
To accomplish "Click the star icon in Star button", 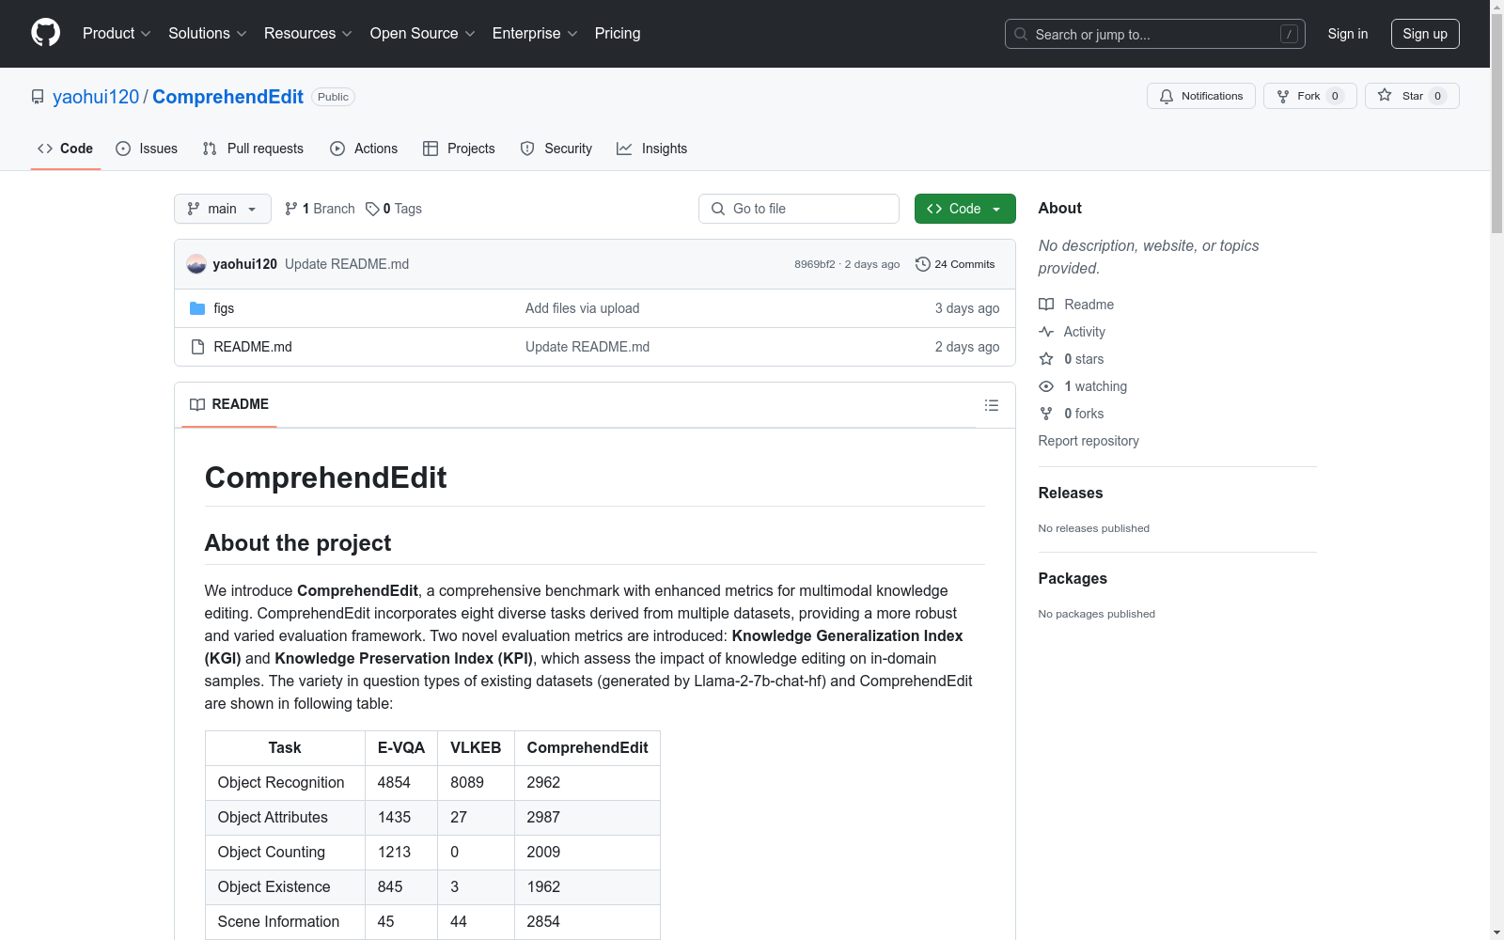I will 1385,95.
